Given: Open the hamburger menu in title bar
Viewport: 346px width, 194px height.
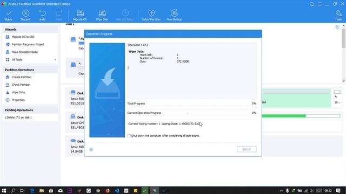Looking at the screenshot, I should click(320, 4).
